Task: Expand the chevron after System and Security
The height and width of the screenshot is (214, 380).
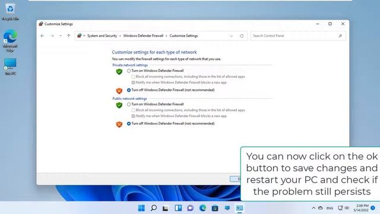Action: (x=120, y=36)
